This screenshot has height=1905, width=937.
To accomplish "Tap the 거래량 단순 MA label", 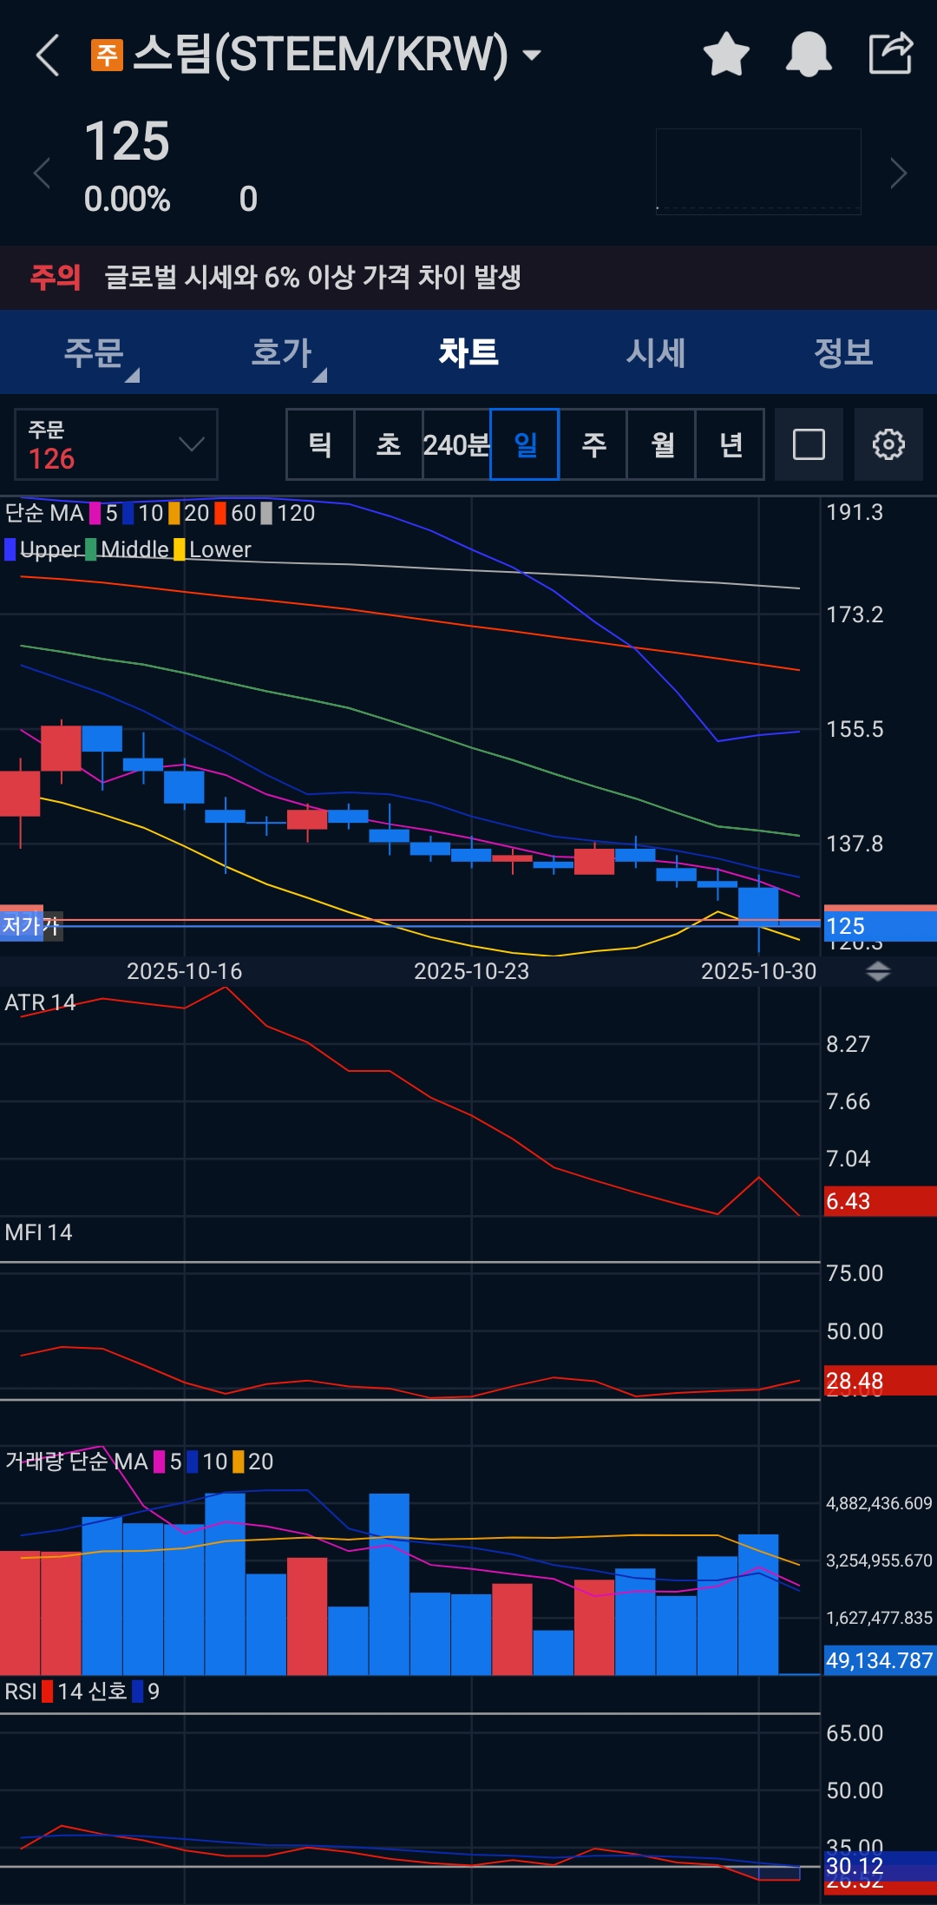I will 76,1462.
